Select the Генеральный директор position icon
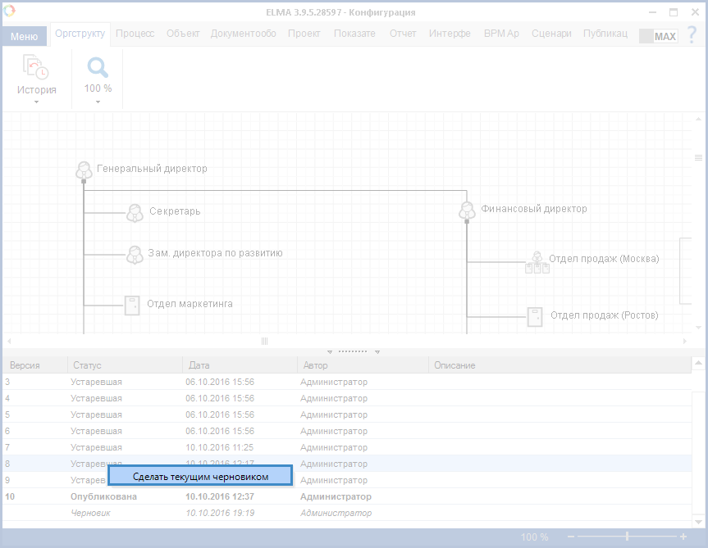This screenshot has width=708, height=548. 84,170
